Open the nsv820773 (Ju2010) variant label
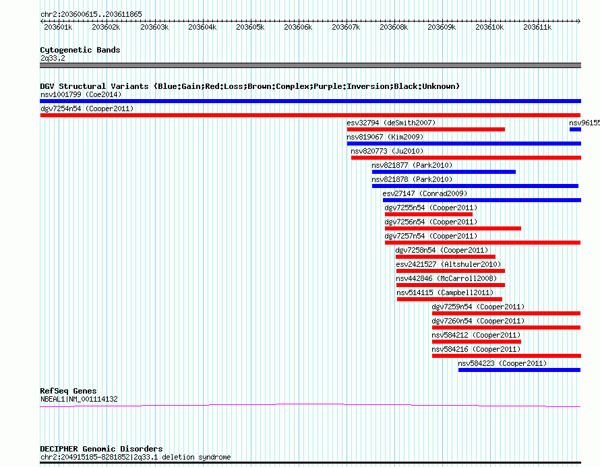 pos(387,151)
